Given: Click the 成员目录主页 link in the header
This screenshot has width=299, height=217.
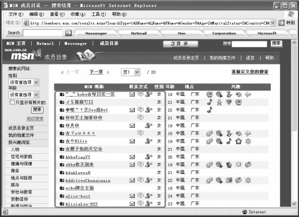Looking at the screenshot, I should [186, 58].
